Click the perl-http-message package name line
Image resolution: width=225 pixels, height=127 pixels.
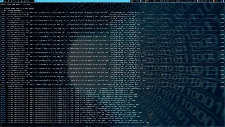15,59
